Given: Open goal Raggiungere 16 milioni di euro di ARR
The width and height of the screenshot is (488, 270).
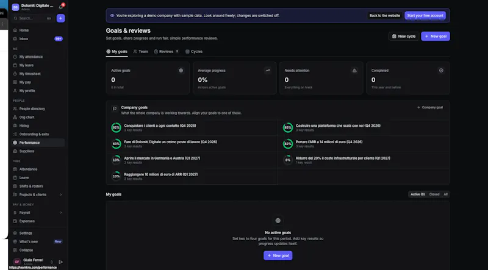Looking at the screenshot, I should coord(192,176).
